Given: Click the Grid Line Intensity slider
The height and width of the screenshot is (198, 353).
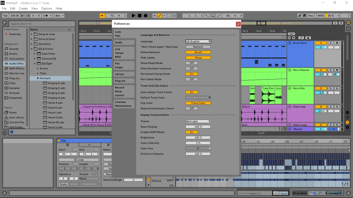Looking at the screenshot, I should tap(198, 154).
